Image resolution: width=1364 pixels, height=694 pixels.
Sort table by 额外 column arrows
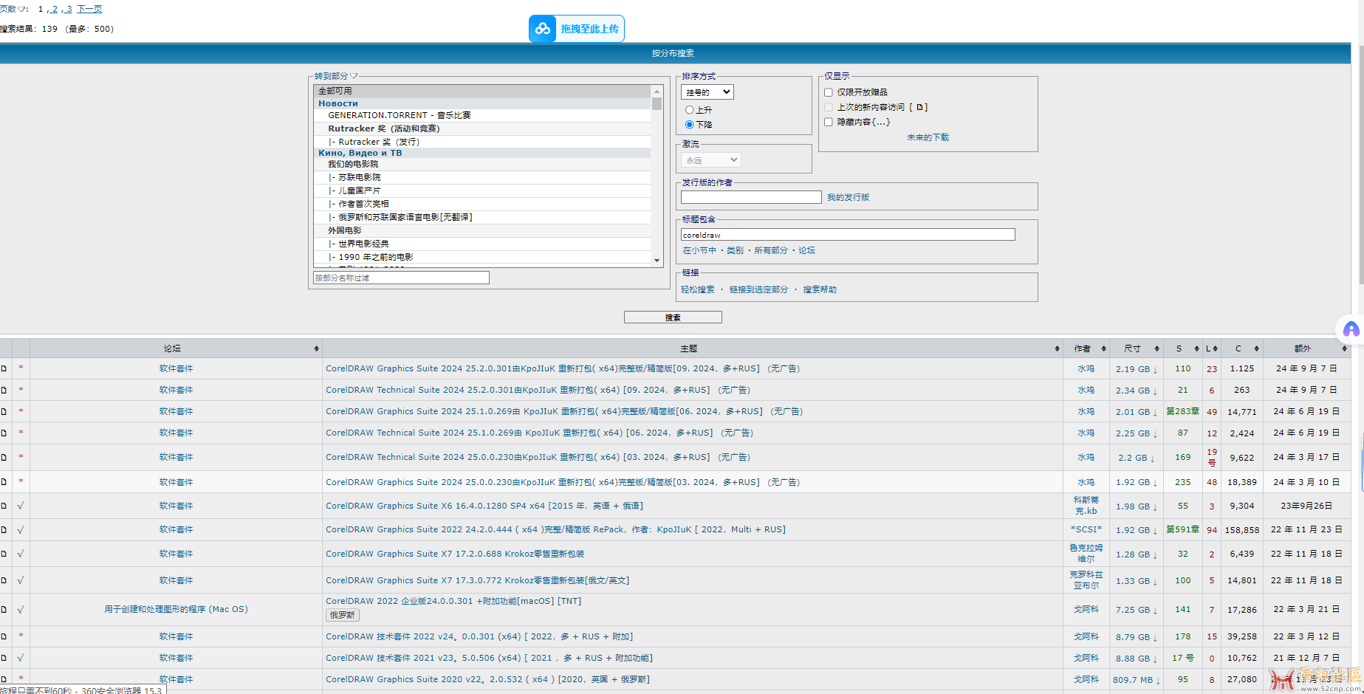point(1344,348)
